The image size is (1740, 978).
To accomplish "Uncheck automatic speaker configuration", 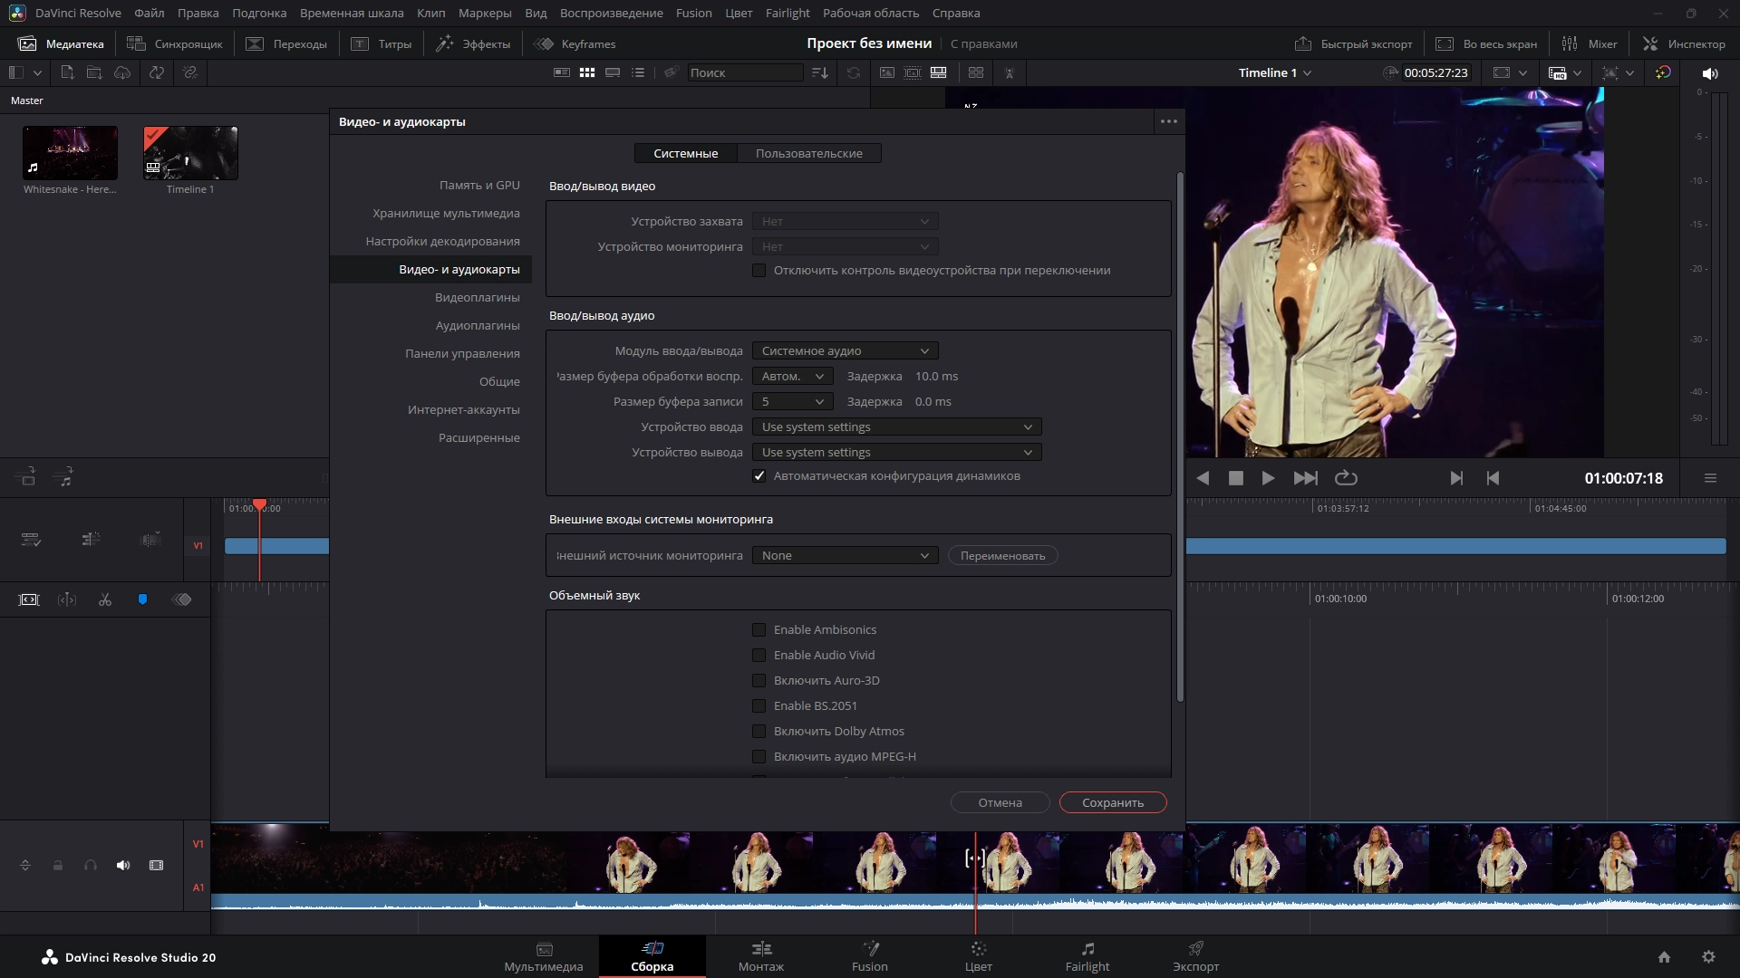I will [x=759, y=476].
